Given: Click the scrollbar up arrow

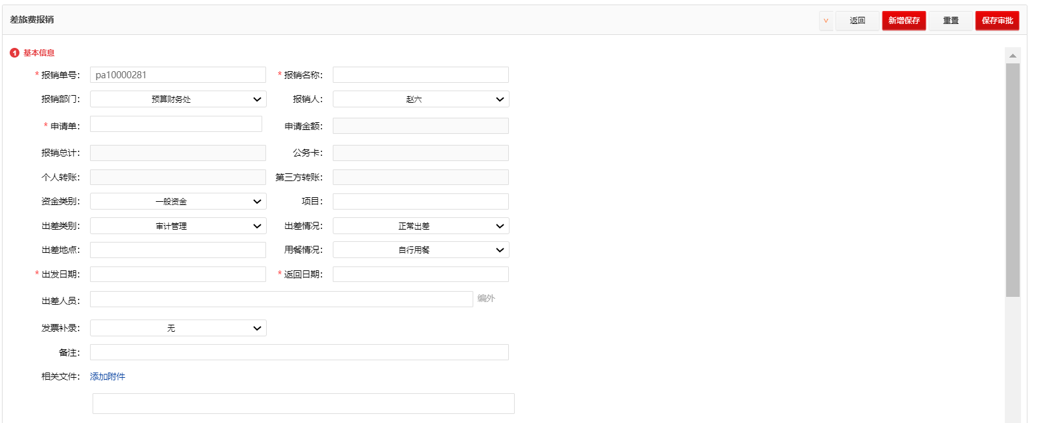Looking at the screenshot, I should (1013, 56).
